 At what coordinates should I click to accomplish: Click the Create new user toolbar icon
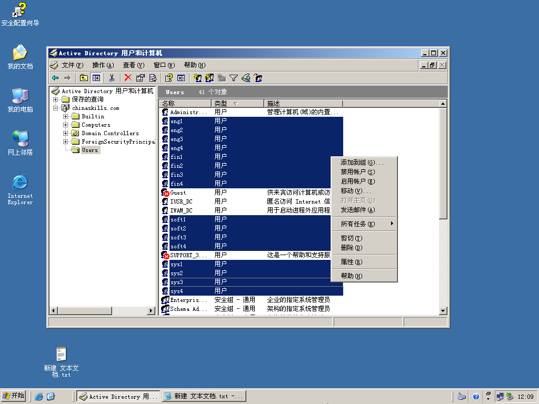pyautogui.click(x=197, y=78)
